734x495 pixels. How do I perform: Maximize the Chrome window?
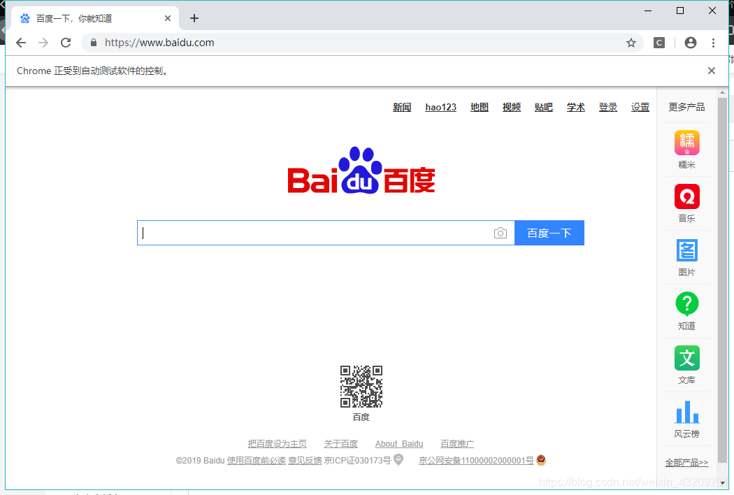(680, 10)
